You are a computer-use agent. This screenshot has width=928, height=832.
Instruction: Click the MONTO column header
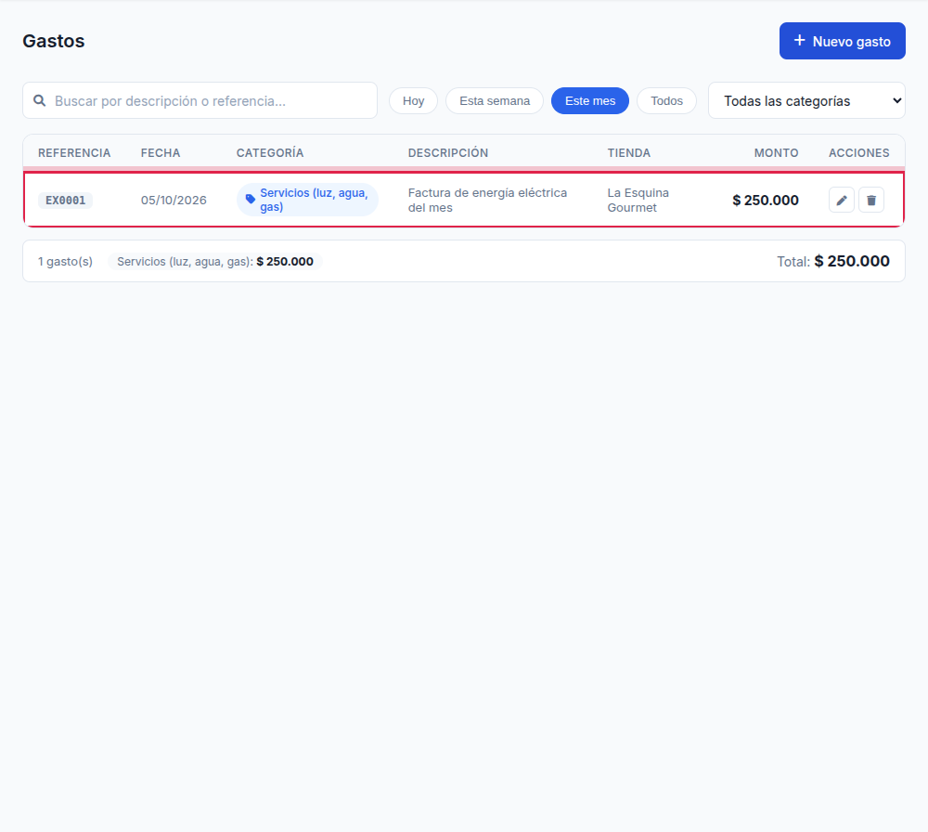point(776,153)
